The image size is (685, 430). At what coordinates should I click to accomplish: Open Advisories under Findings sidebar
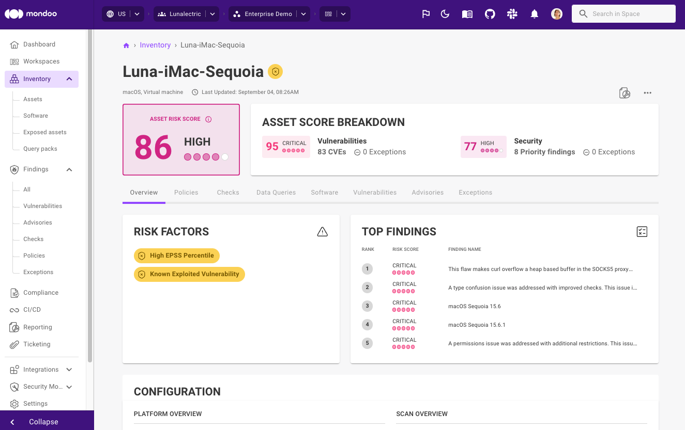pyautogui.click(x=38, y=222)
